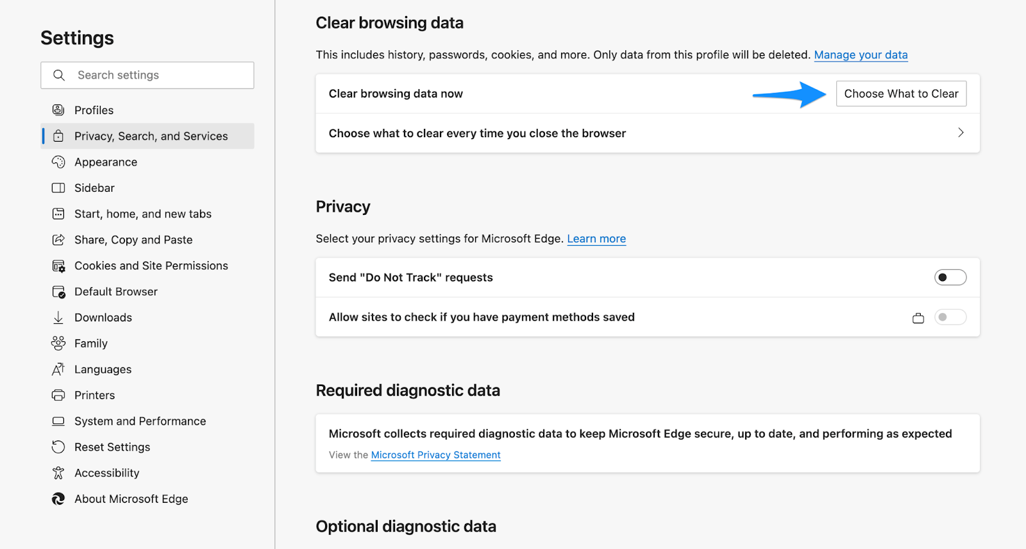Viewport: 1026px width, 549px height.
Task: Open Printers settings
Action: pyautogui.click(x=147, y=395)
